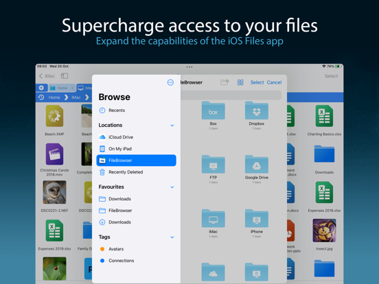Click iMac in the breadcrumb path
Image resolution: width=379 pixels, height=284 pixels.
(76, 97)
